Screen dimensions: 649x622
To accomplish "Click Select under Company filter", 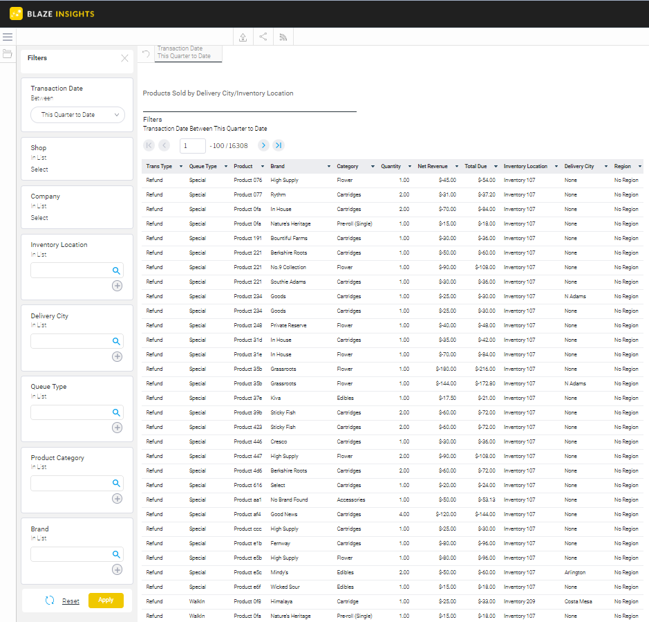I will tap(39, 218).
